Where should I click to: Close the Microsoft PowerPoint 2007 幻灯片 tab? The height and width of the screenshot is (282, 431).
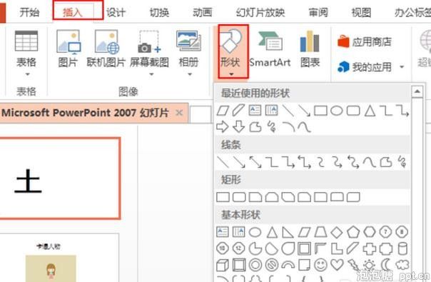[x=179, y=113]
